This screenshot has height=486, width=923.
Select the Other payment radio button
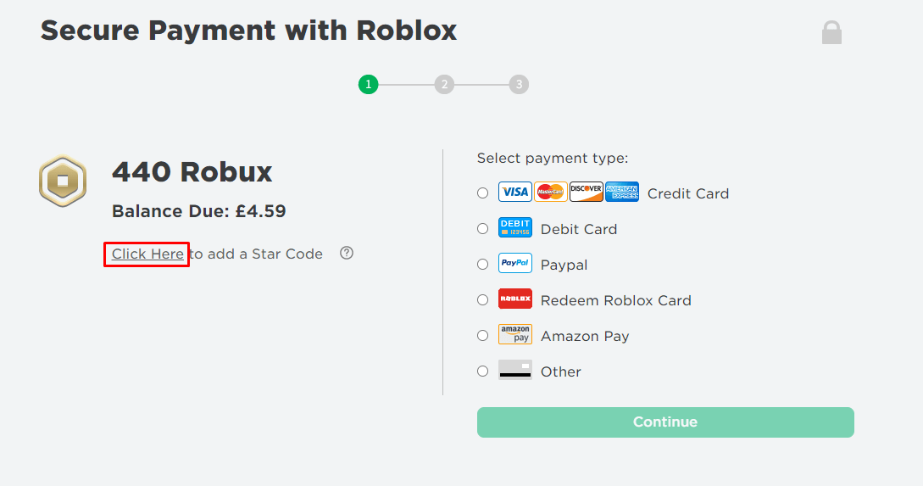(483, 371)
